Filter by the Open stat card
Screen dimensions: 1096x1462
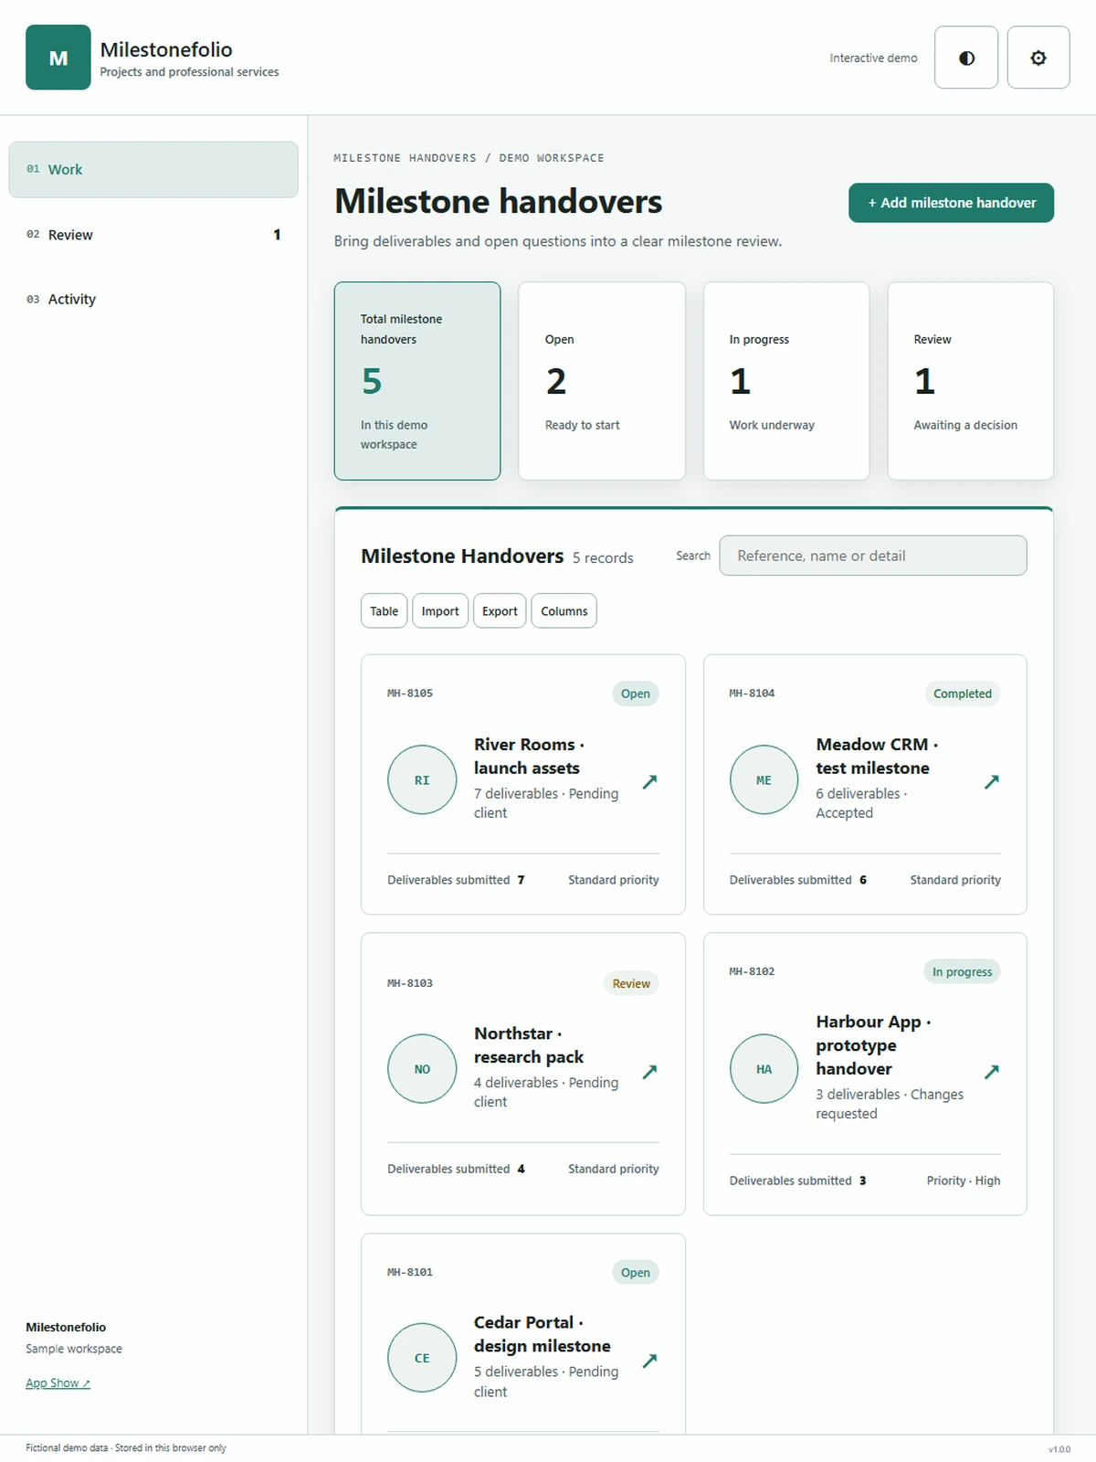(x=602, y=381)
